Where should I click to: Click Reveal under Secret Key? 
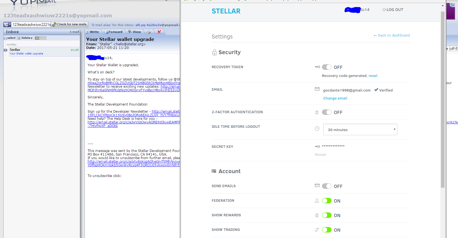point(320,154)
